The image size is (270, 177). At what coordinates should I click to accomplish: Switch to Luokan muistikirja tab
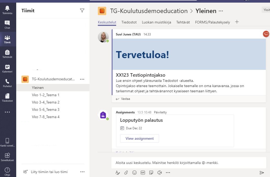[156, 22]
